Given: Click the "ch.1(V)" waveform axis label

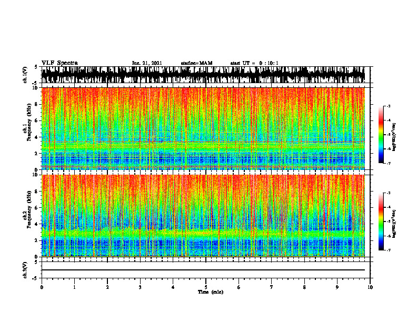Looking at the screenshot, I should coord(25,75).
